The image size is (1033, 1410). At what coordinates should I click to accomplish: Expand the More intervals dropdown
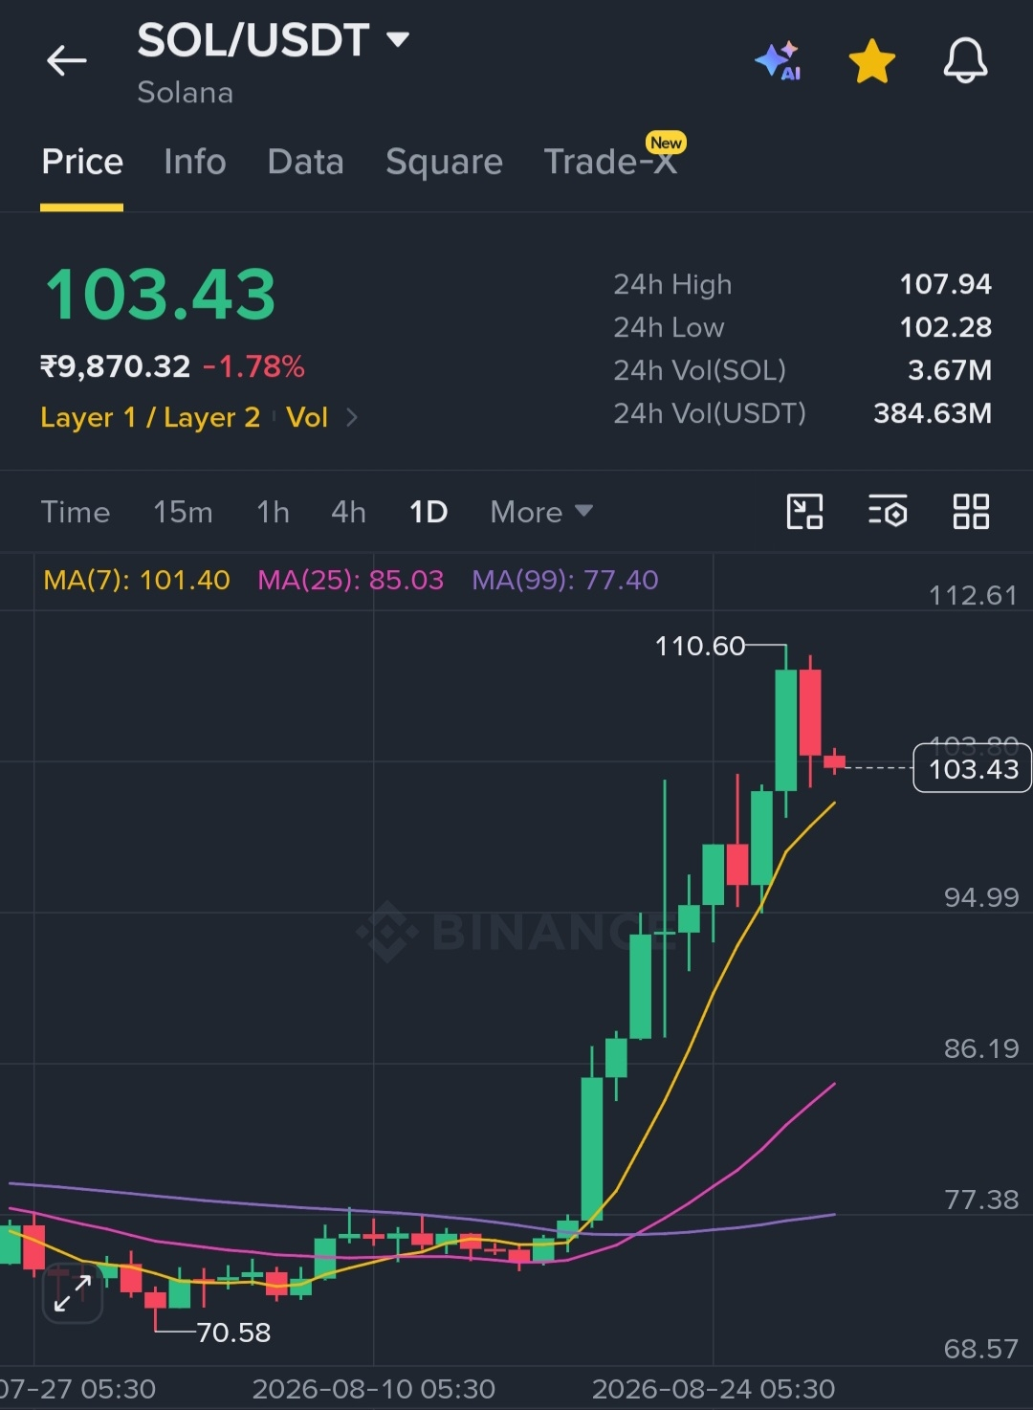[541, 512]
